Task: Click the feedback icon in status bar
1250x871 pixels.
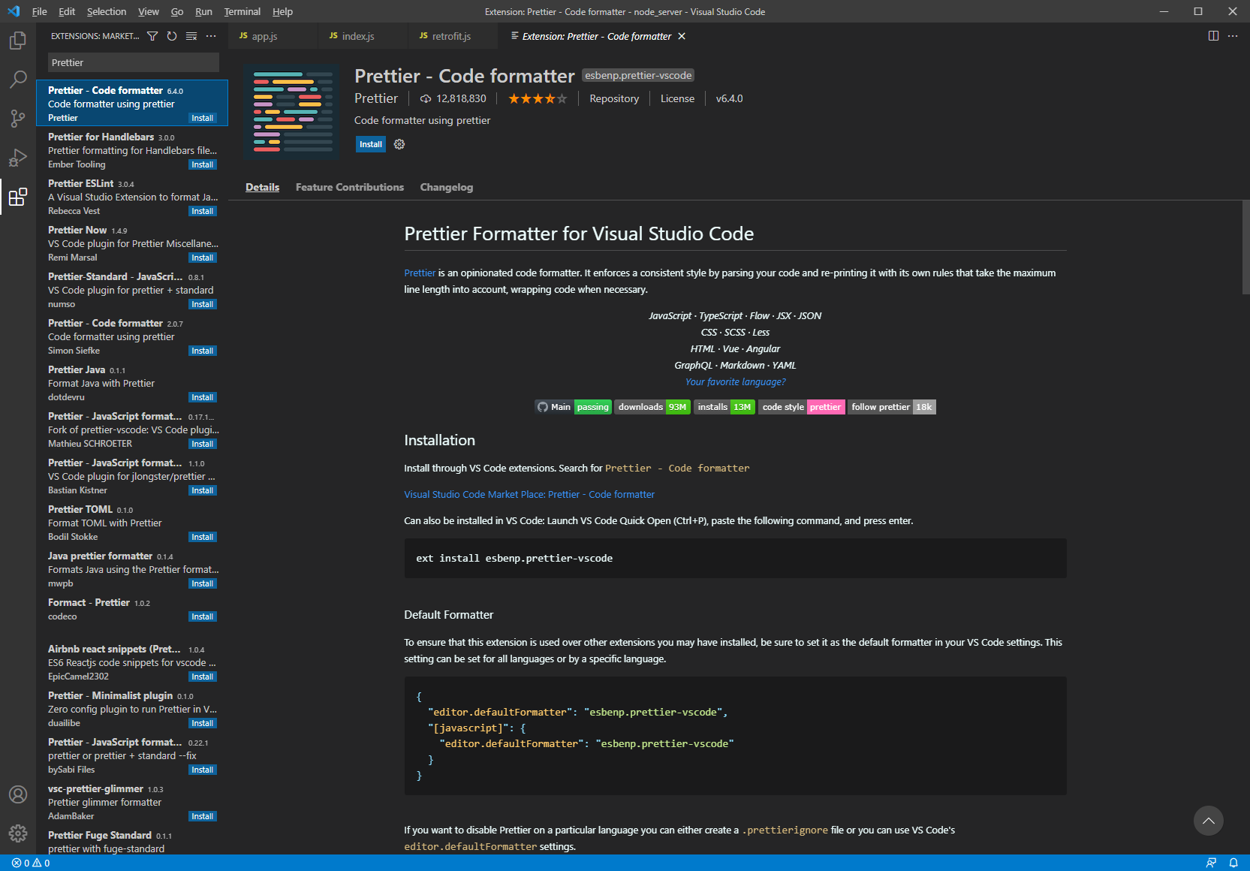Action: 1211,863
